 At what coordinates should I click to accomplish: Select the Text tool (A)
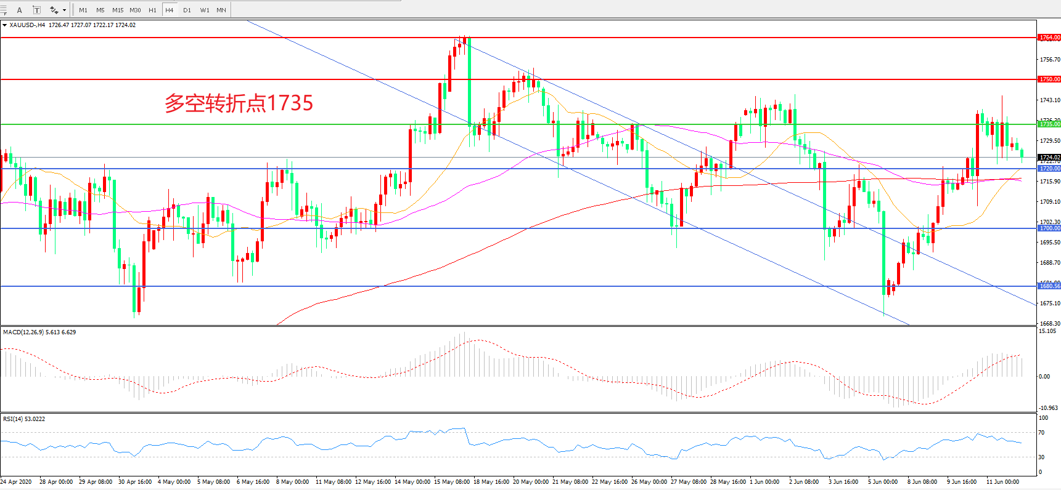click(20, 10)
